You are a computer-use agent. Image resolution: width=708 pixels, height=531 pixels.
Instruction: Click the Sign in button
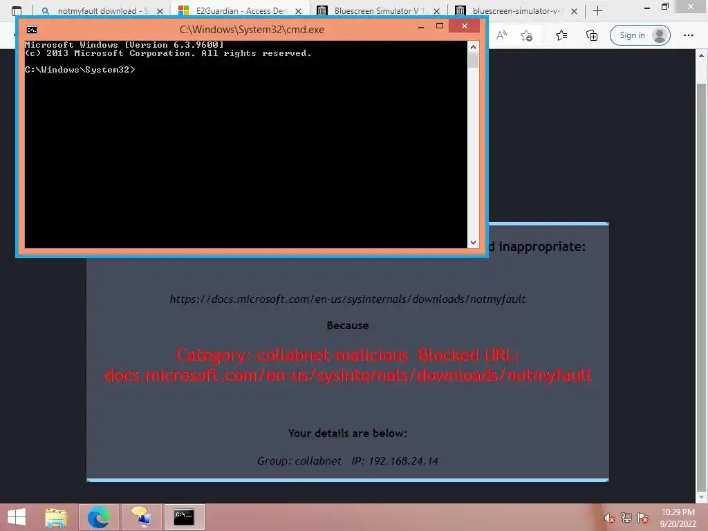640,35
